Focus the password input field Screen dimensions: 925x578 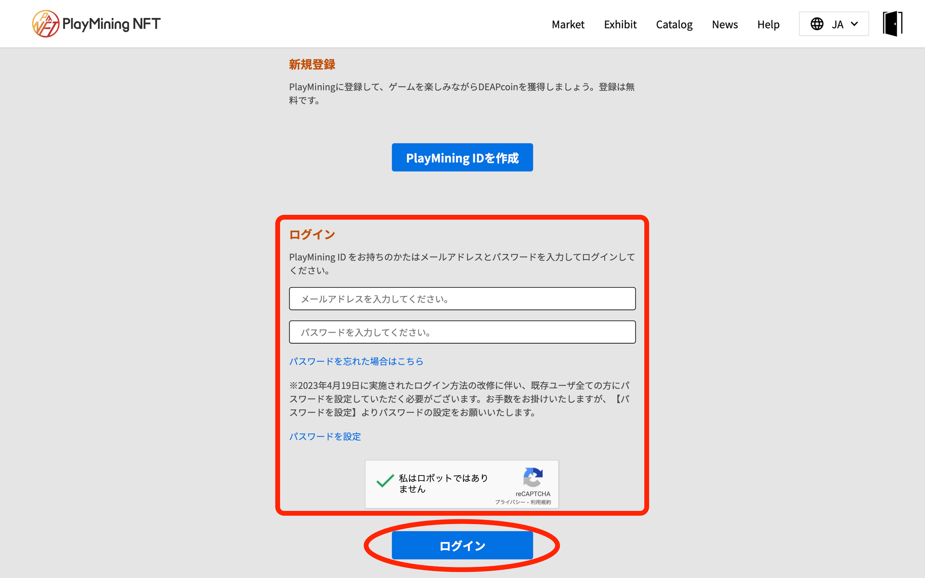pyautogui.click(x=462, y=332)
